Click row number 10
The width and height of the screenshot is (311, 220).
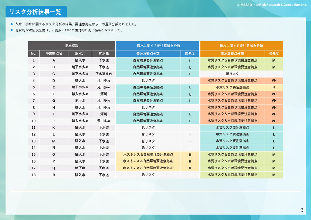coord(34,121)
